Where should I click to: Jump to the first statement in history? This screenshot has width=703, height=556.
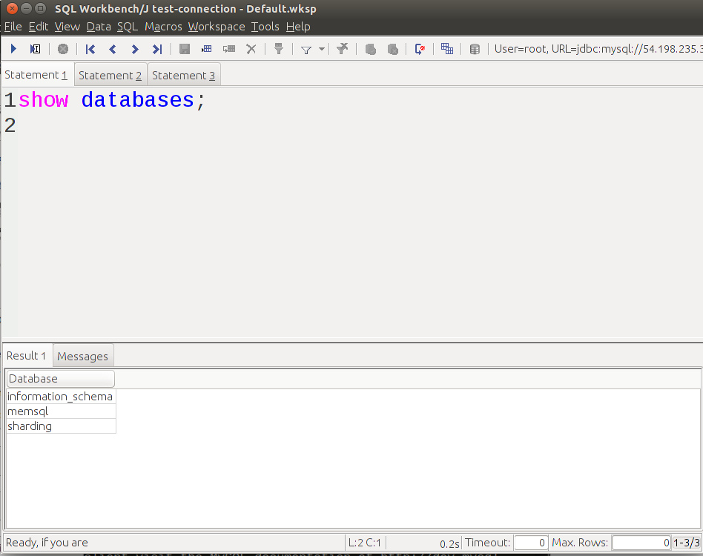tap(90, 49)
